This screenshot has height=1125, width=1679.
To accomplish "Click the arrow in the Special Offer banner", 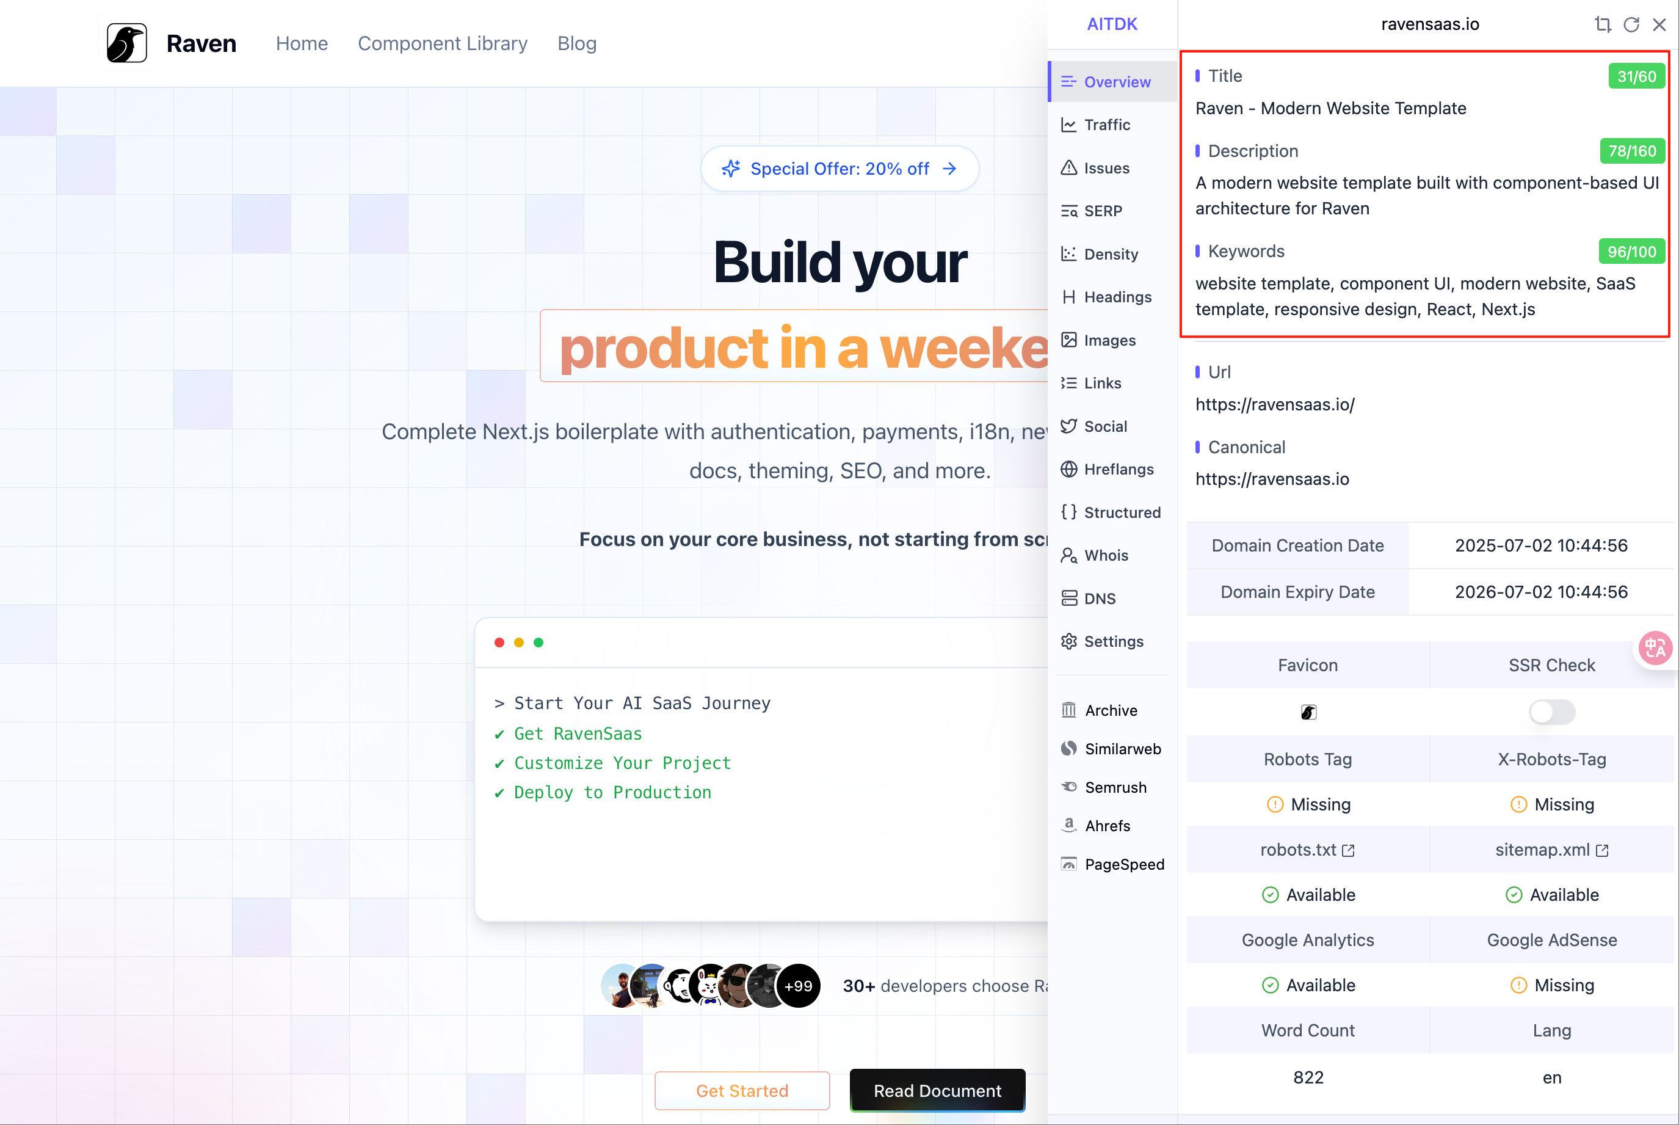I will coord(949,169).
